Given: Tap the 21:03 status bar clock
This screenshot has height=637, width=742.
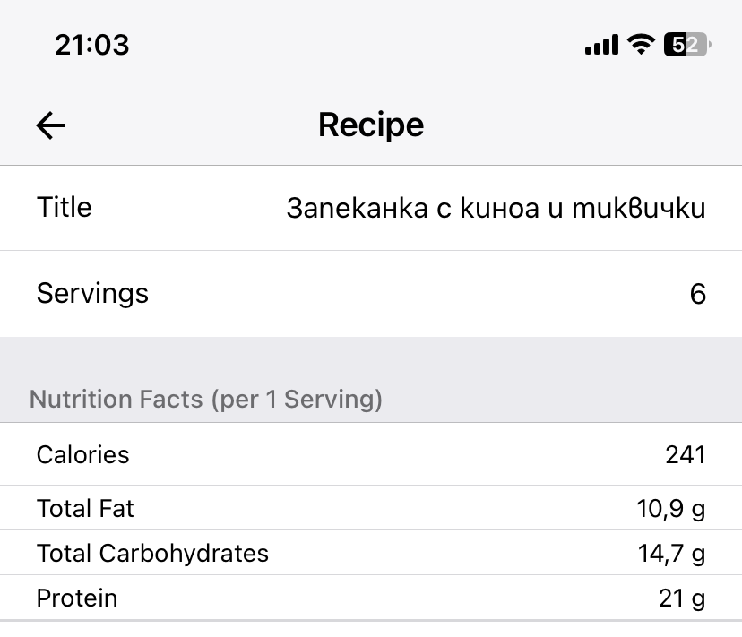Looking at the screenshot, I should 92,44.
